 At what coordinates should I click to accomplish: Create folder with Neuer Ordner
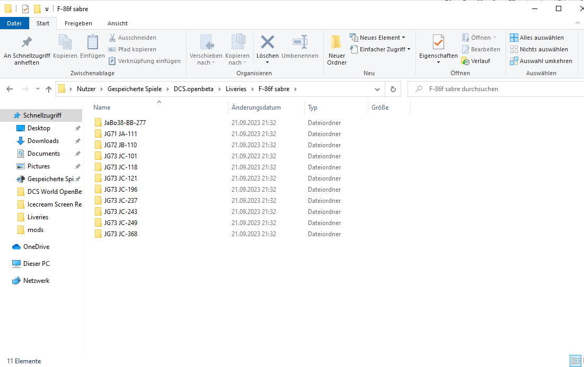[x=337, y=51]
